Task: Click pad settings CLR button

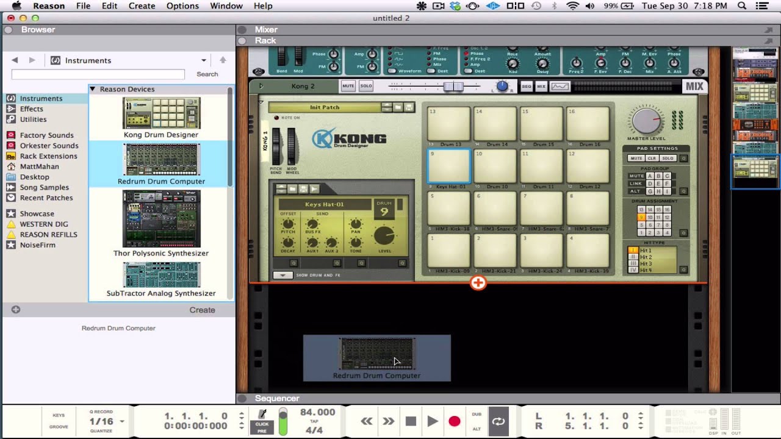Action: [652, 159]
